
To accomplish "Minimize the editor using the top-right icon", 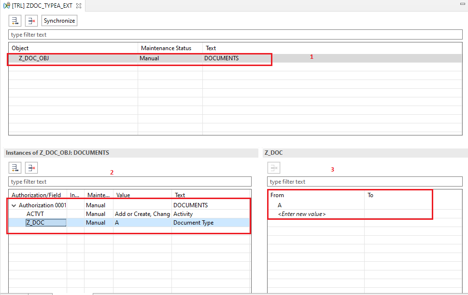I will coord(461,4).
